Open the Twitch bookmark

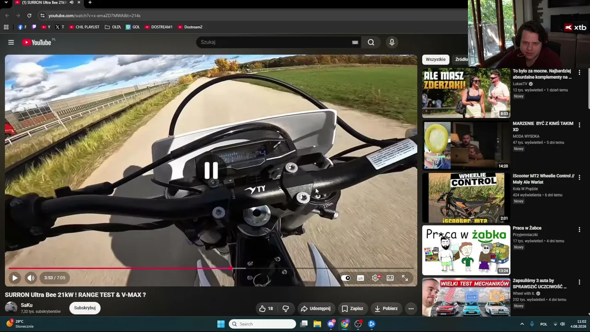coord(34,27)
